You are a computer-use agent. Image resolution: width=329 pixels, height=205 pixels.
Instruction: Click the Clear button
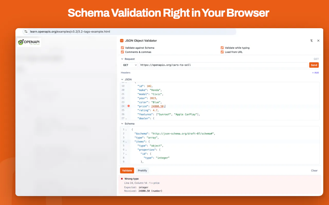tap(314, 170)
